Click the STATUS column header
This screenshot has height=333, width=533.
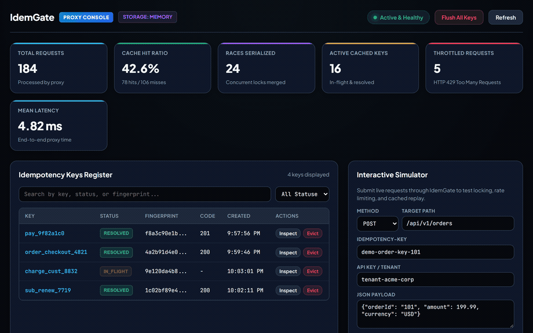click(x=109, y=216)
